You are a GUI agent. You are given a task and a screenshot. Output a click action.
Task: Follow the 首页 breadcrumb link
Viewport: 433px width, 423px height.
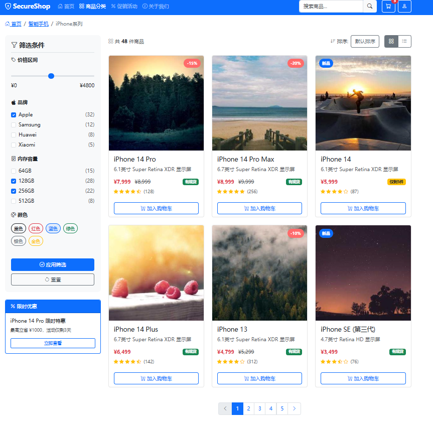pos(13,24)
